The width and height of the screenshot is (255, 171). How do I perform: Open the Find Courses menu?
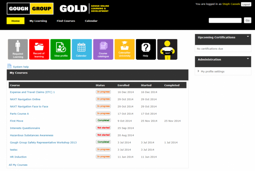point(66,21)
